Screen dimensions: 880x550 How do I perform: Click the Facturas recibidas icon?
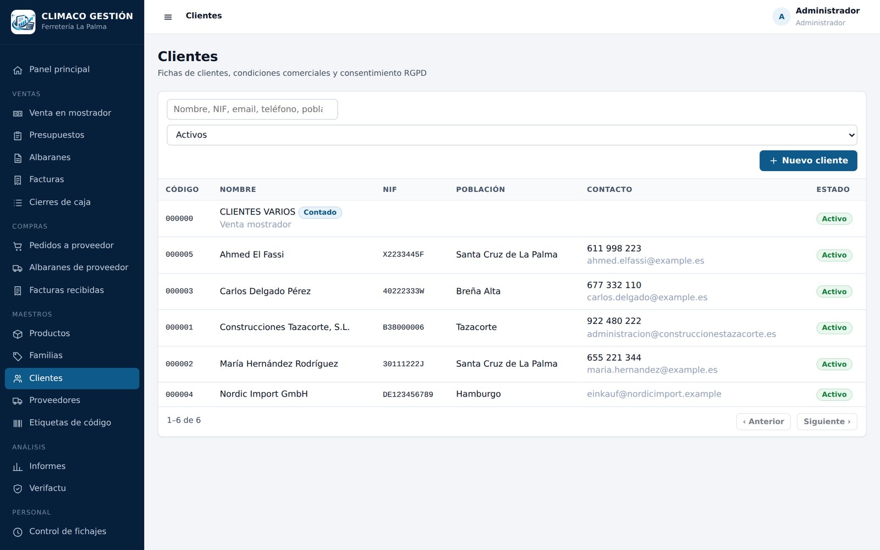pos(18,290)
